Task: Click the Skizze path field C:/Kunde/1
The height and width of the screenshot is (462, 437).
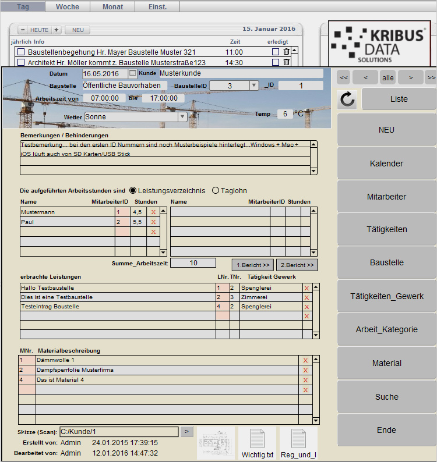Action: coord(118,432)
